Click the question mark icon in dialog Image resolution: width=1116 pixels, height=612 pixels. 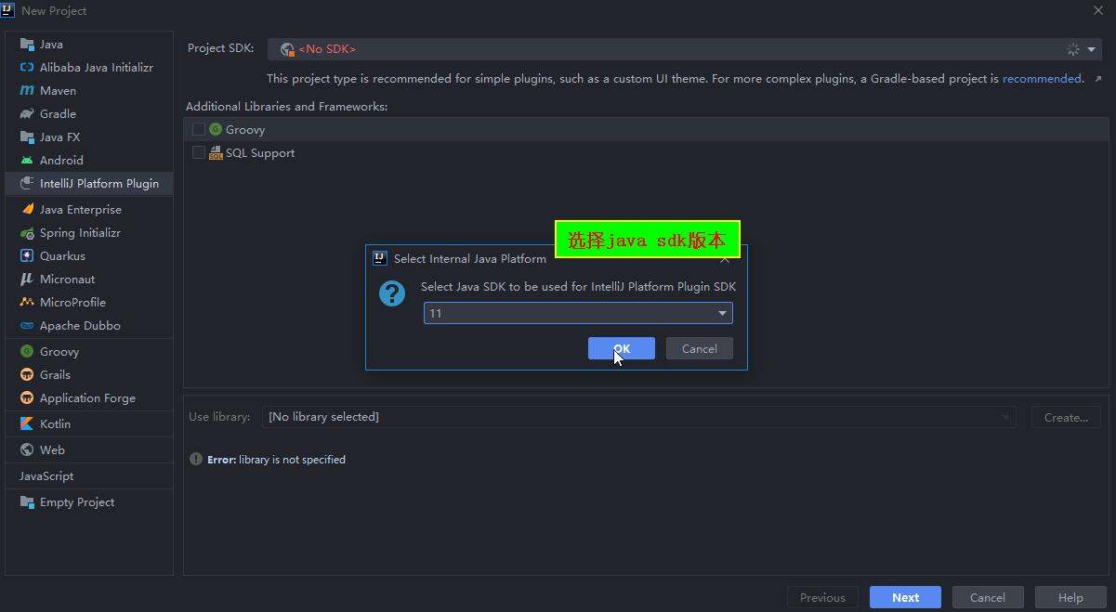(x=392, y=293)
